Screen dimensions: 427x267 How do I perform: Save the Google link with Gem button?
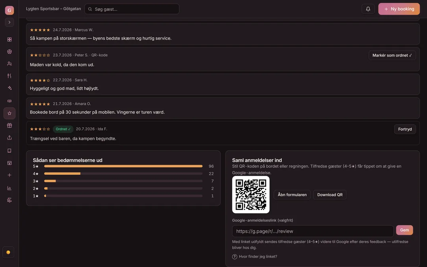[404, 230]
